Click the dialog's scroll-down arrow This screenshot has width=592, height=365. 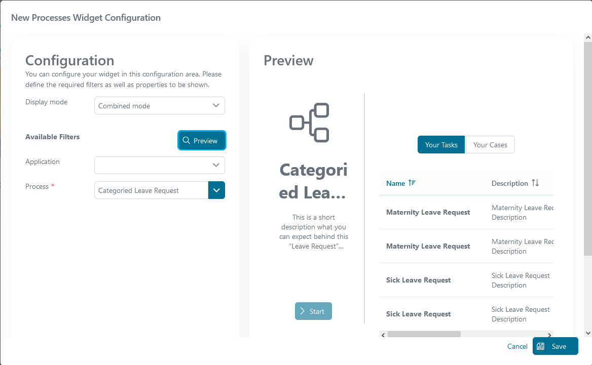coord(588,333)
